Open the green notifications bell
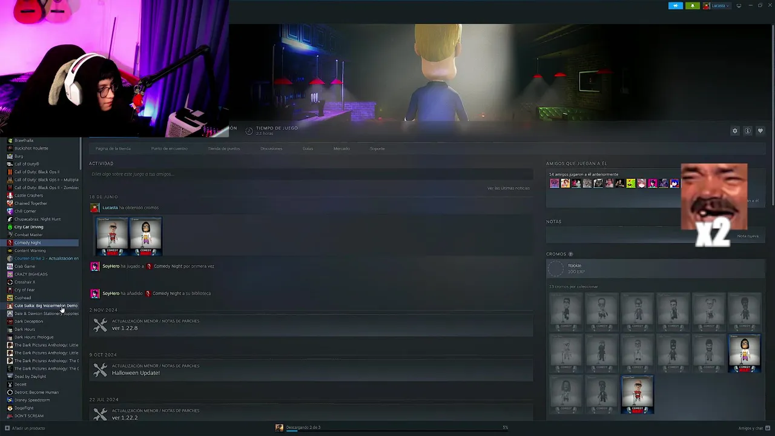 click(692, 5)
